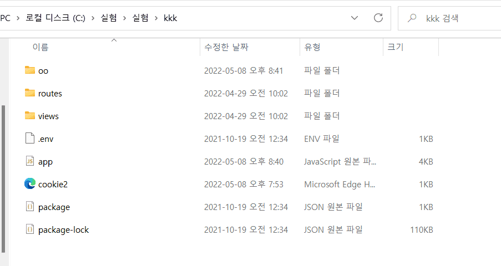501x266 pixels.
Task: Select the file name .env
Action: [45, 139]
